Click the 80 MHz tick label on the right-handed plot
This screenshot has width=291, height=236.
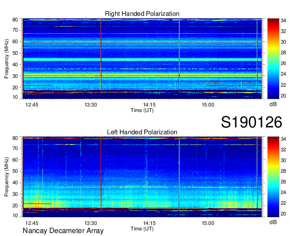point(15,20)
